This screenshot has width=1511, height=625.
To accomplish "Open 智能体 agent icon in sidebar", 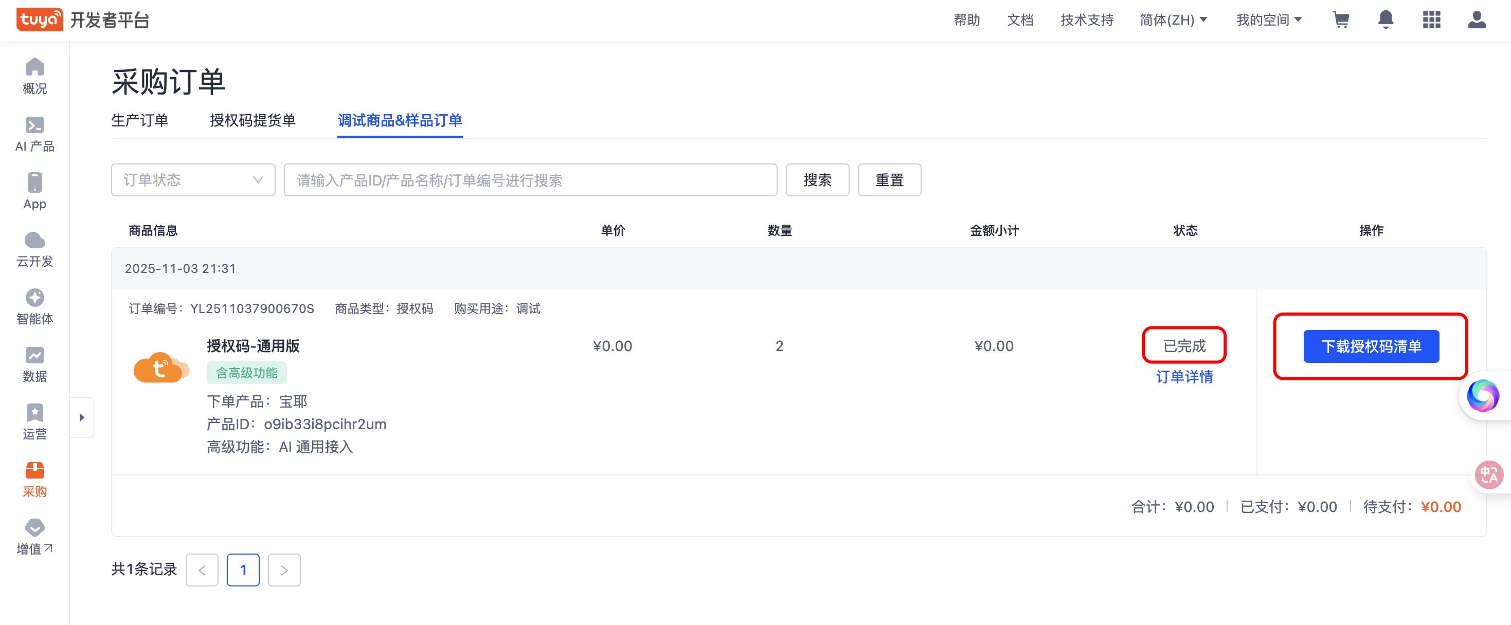I will pos(34,307).
